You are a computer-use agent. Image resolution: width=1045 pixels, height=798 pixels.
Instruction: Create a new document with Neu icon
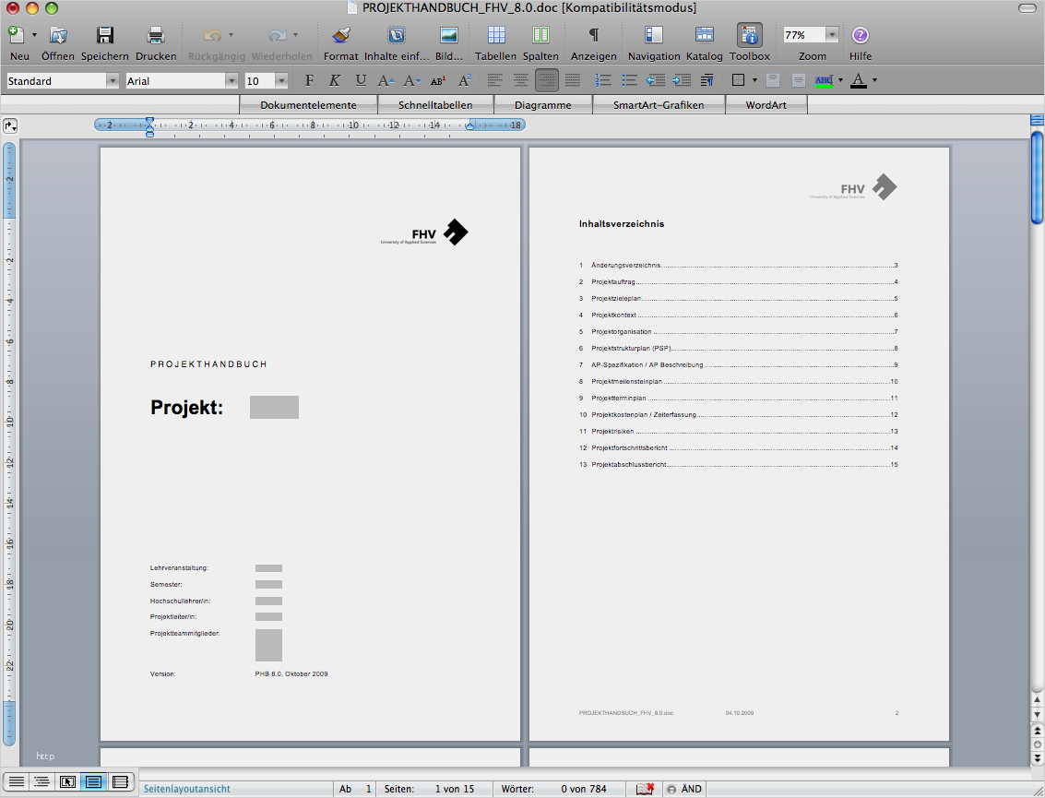pos(17,35)
